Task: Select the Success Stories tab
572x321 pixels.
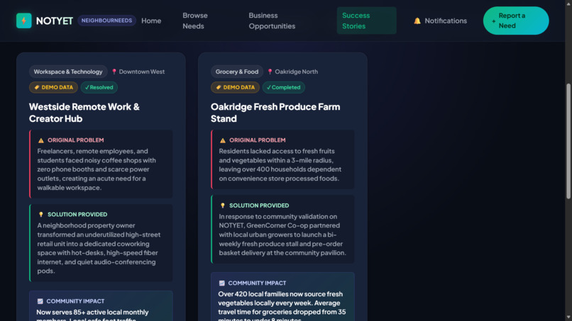Action: pos(367,21)
